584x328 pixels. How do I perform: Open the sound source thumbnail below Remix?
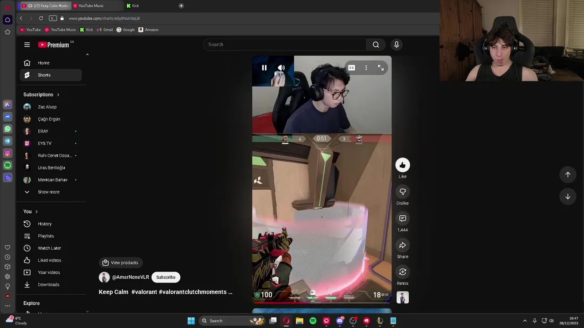tap(402, 297)
